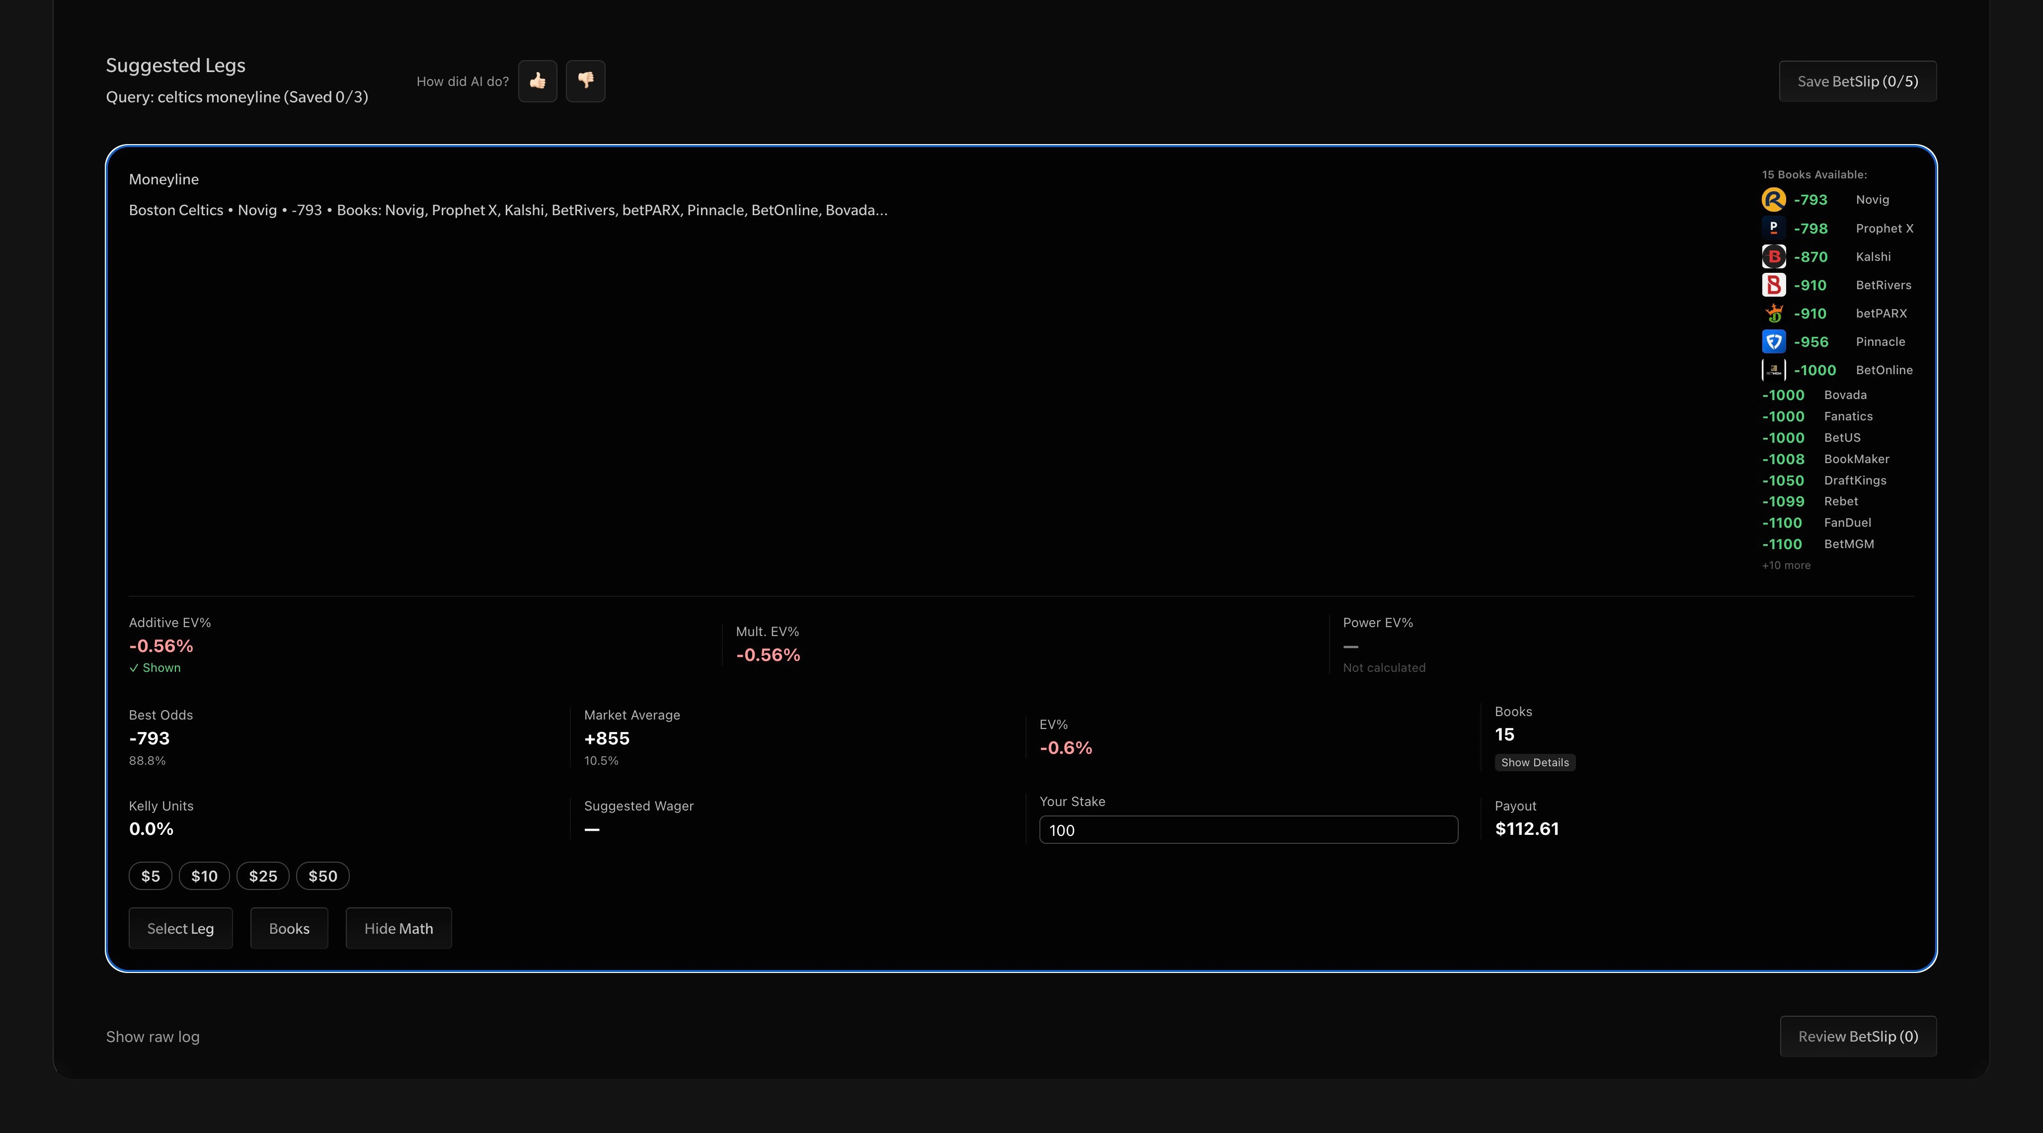Choose the $50 quick stake chip
Screen dimensions: 2043x1133
point(322,876)
